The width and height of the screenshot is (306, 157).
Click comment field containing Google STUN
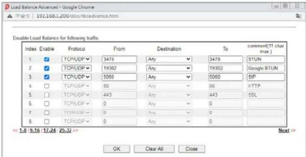[x=266, y=68]
